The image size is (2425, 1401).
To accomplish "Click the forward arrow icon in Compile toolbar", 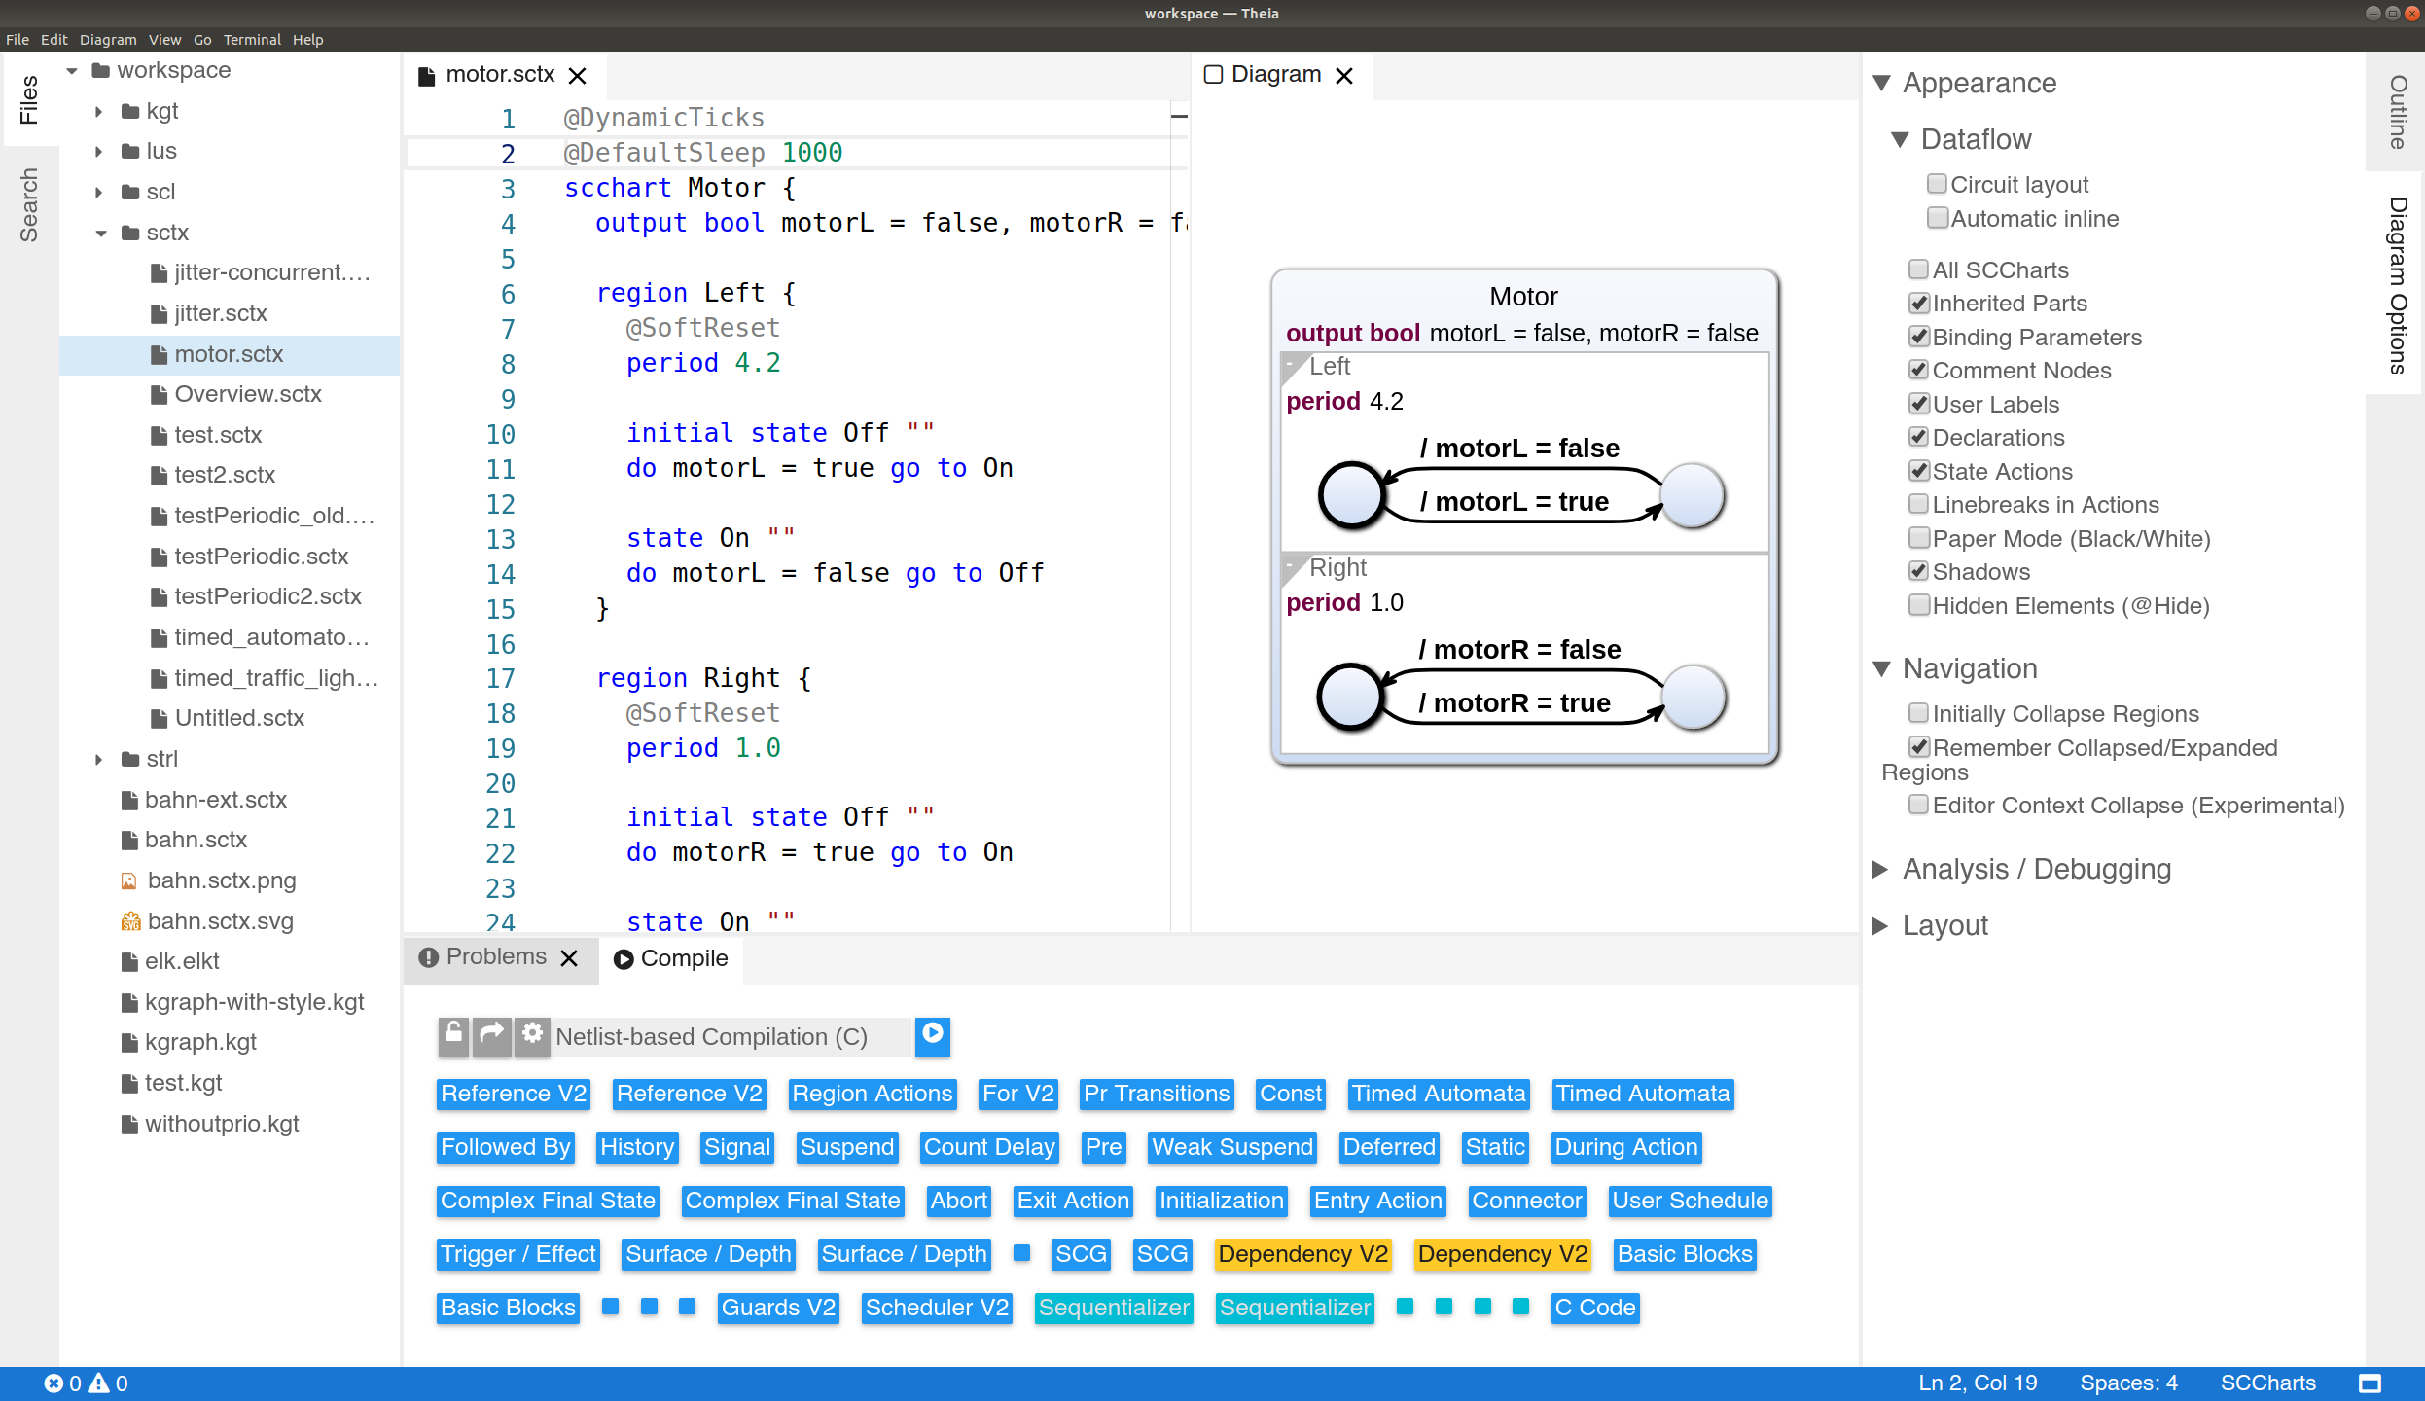I will pos(492,1035).
